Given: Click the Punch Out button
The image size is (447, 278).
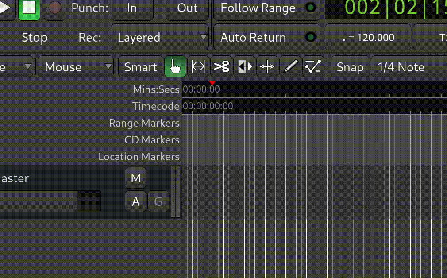Looking at the screenshot, I should click(x=187, y=8).
